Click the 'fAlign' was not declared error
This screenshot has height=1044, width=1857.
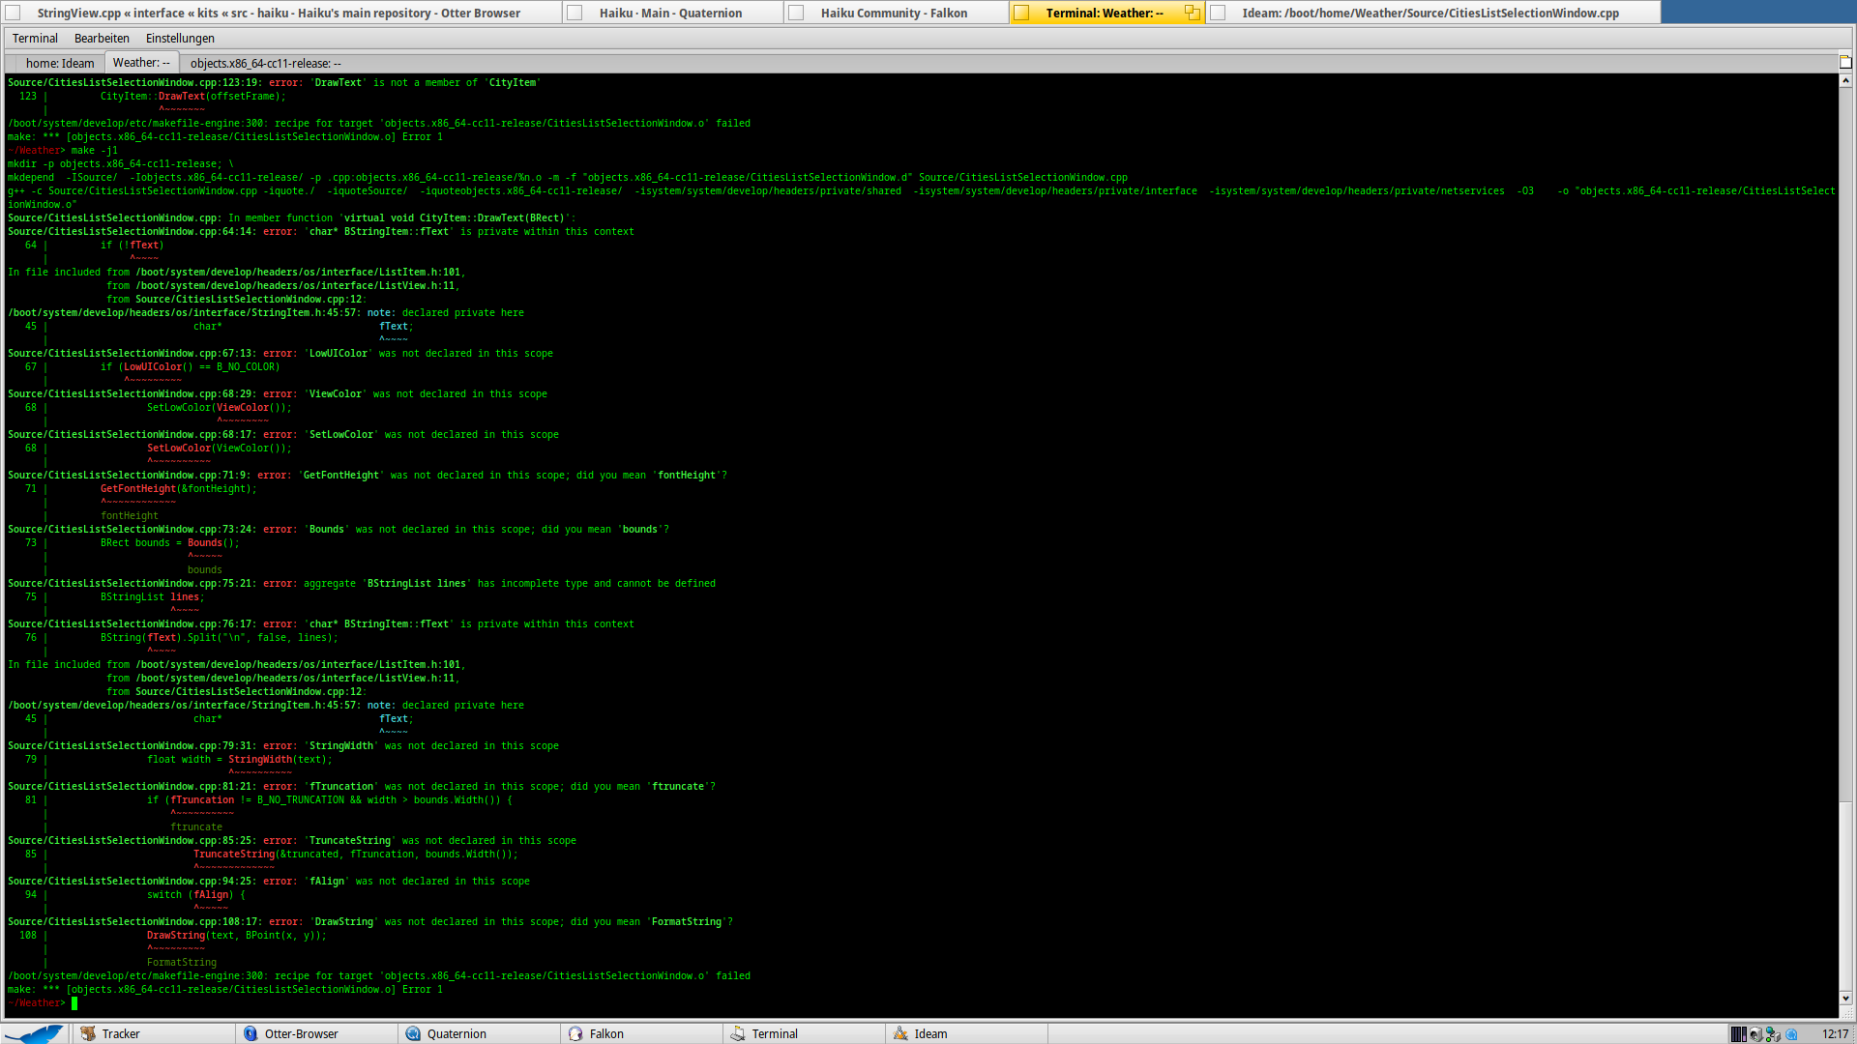click(269, 881)
